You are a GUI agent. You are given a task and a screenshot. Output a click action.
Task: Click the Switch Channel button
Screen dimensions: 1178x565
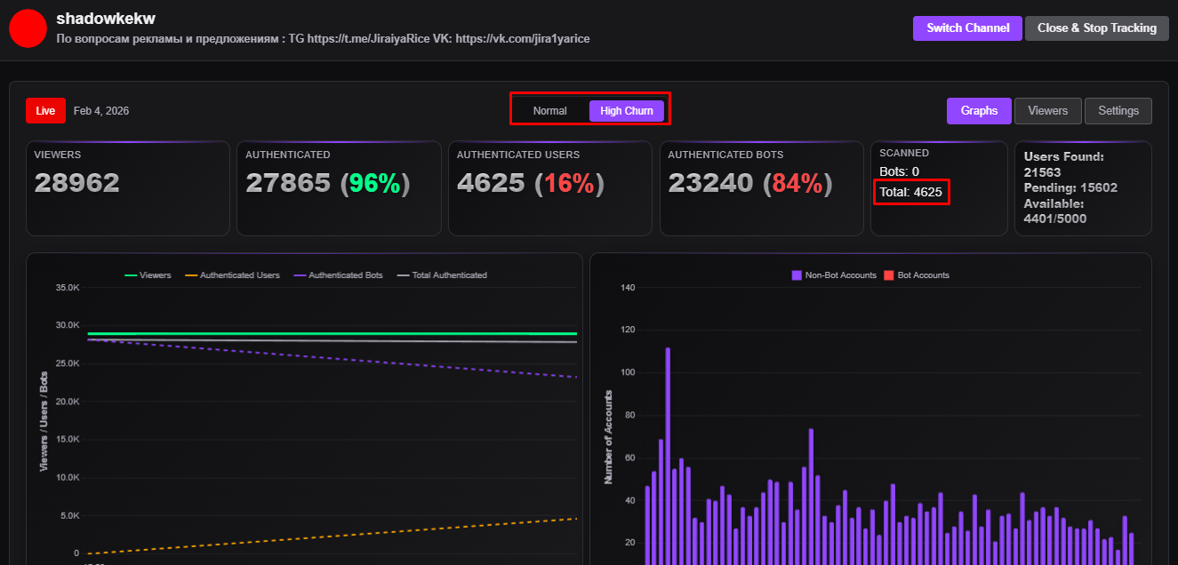click(x=967, y=28)
